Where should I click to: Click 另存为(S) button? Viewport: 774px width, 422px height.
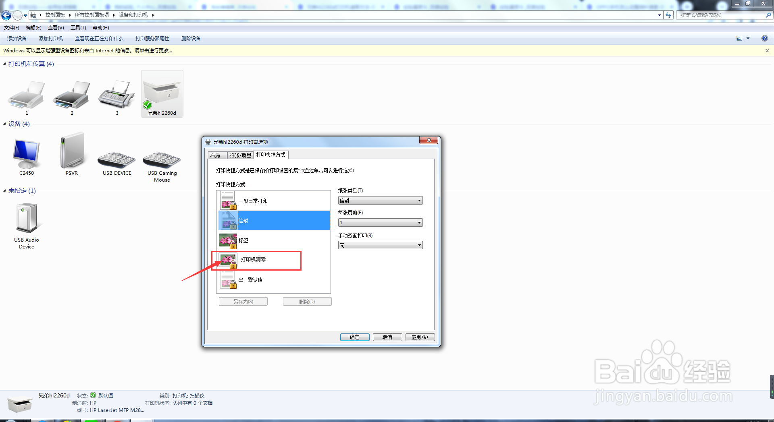point(243,302)
